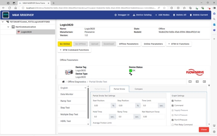
Task: Toggle the Supply Pressure checkbox
Action: (x=173, y=110)
